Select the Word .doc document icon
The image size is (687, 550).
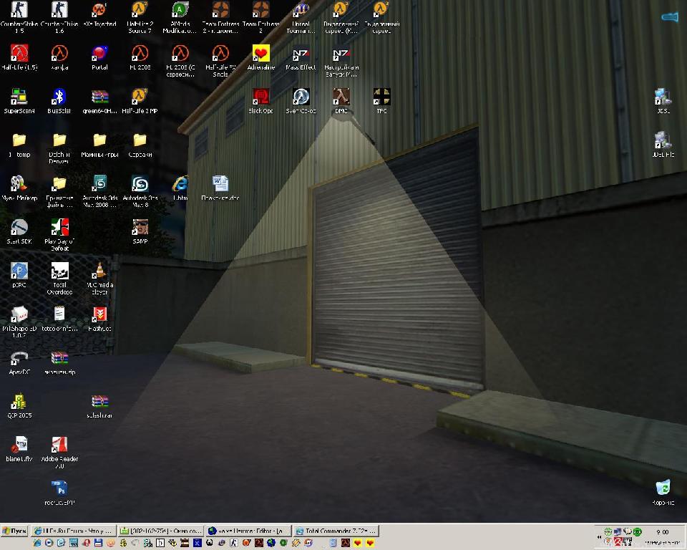click(x=220, y=188)
